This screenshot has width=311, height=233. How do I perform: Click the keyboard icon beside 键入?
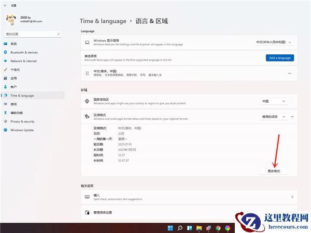(87, 197)
